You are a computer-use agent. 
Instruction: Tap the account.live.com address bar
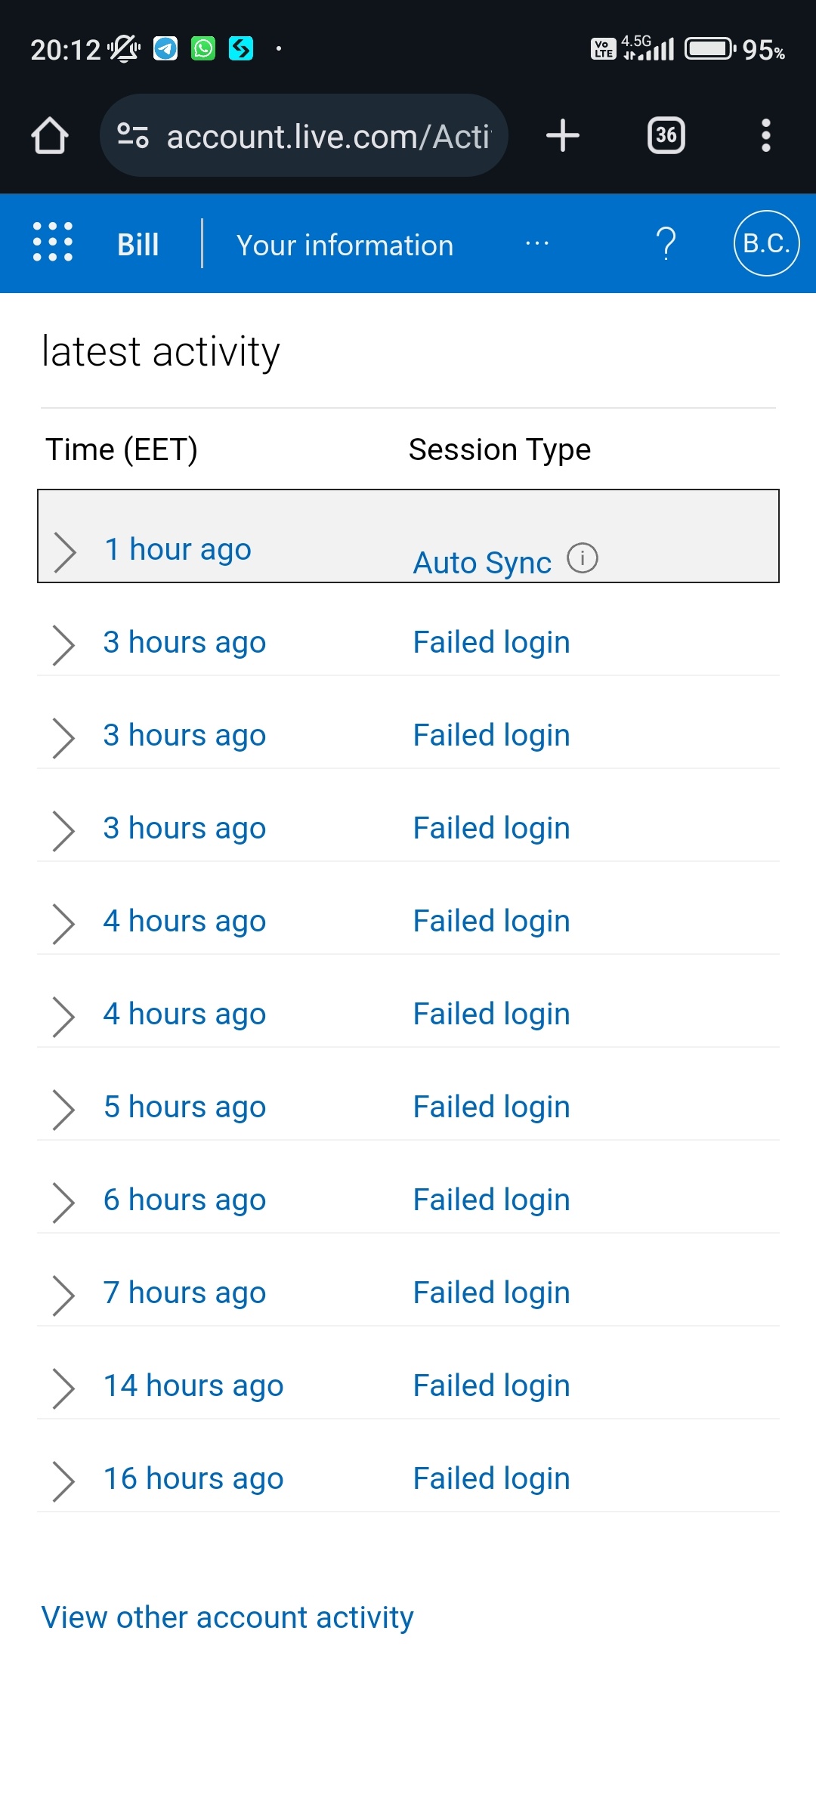click(x=326, y=137)
